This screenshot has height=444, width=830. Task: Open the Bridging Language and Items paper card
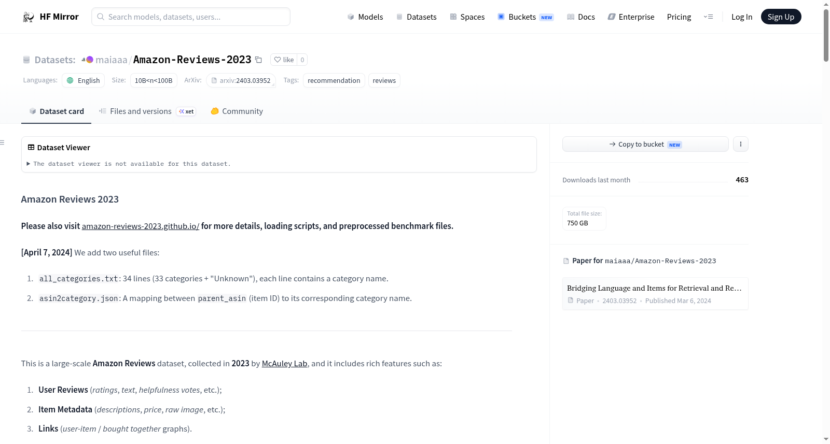coord(655,294)
